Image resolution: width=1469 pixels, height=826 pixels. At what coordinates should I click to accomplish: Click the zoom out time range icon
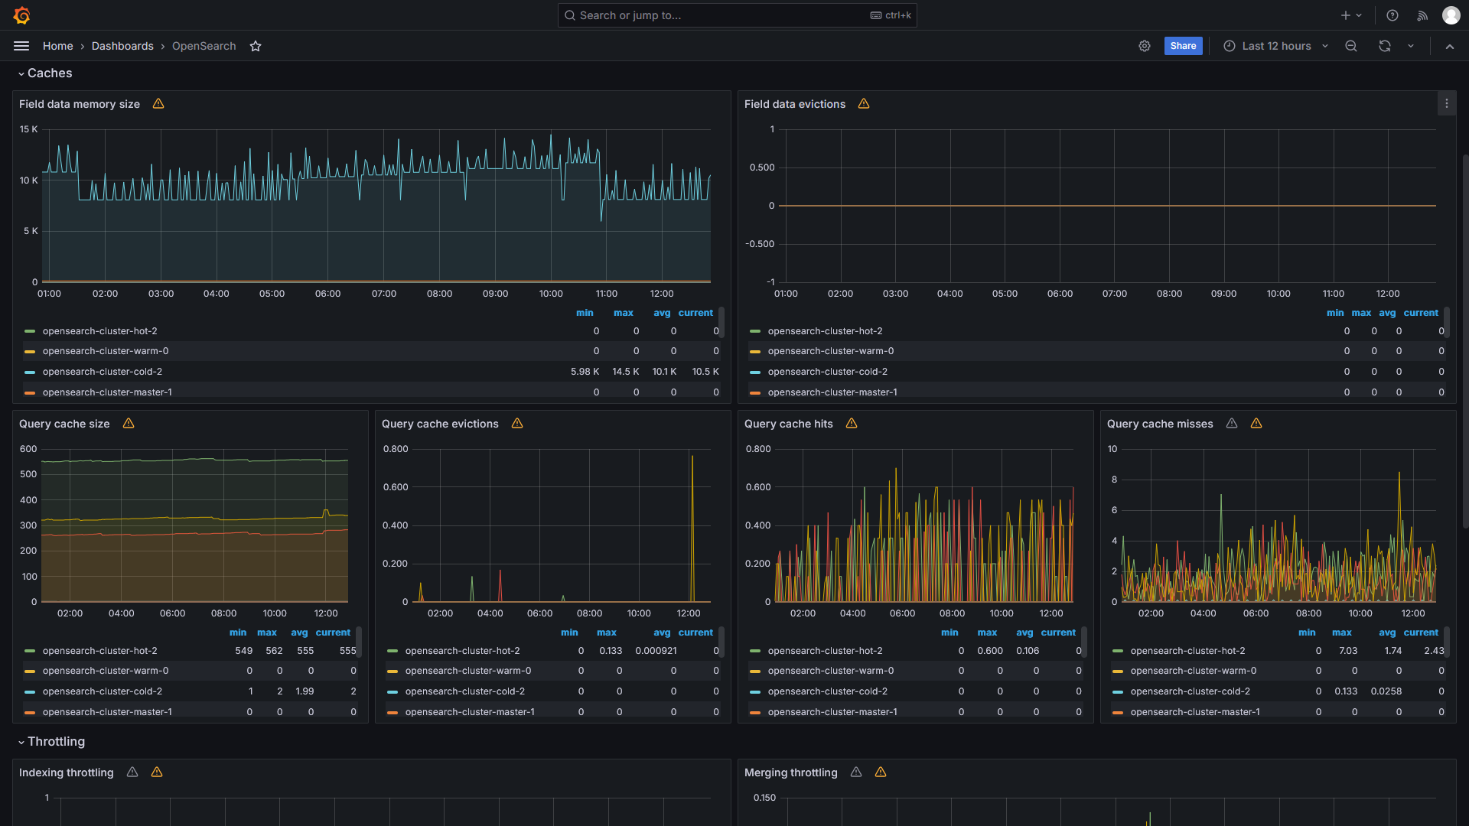click(x=1351, y=46)
